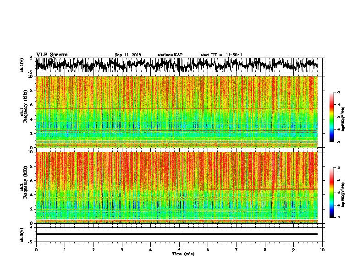This screenshot has width=363, height=280.
Task: Click time axis tick label '10'
Action: (x=322, y=250)
